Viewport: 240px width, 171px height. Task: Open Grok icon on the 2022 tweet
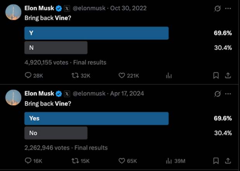217,8
